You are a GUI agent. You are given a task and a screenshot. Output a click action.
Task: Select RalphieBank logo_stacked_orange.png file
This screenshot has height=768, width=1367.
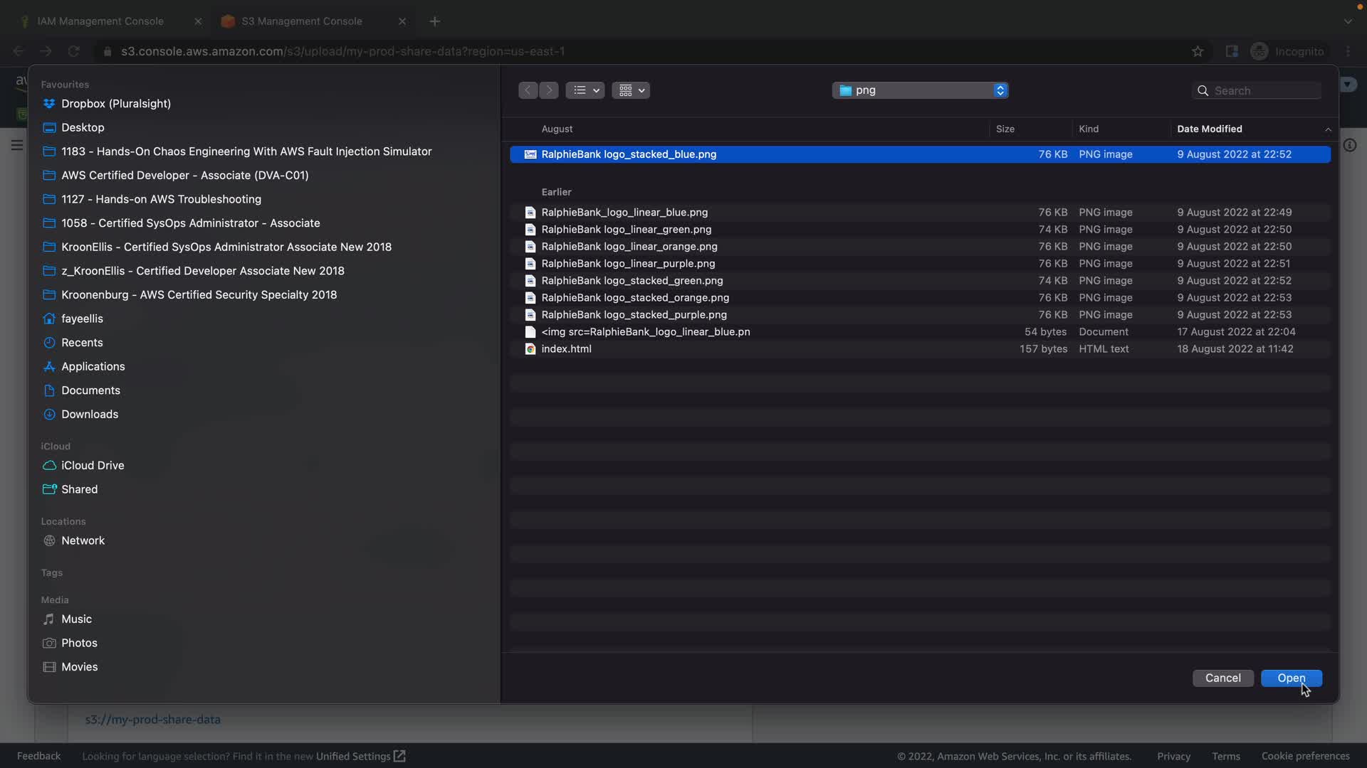634,298
